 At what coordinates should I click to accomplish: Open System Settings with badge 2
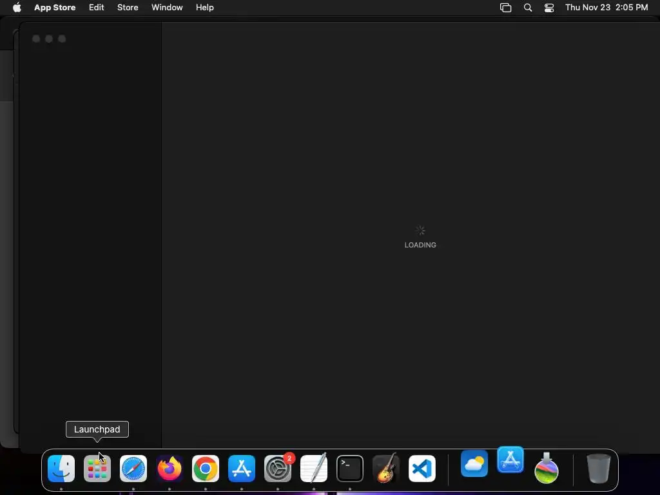(x=278, y=469)
